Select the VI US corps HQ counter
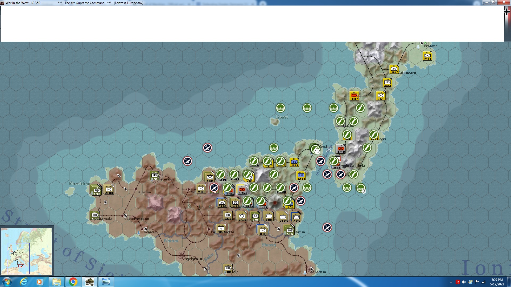The width and height of the screenshot is (511, 287). pos(95,216)
